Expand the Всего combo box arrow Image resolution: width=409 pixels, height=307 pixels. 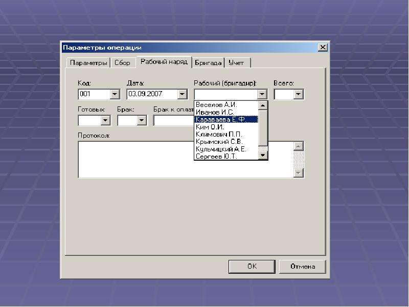coord(298,94)
